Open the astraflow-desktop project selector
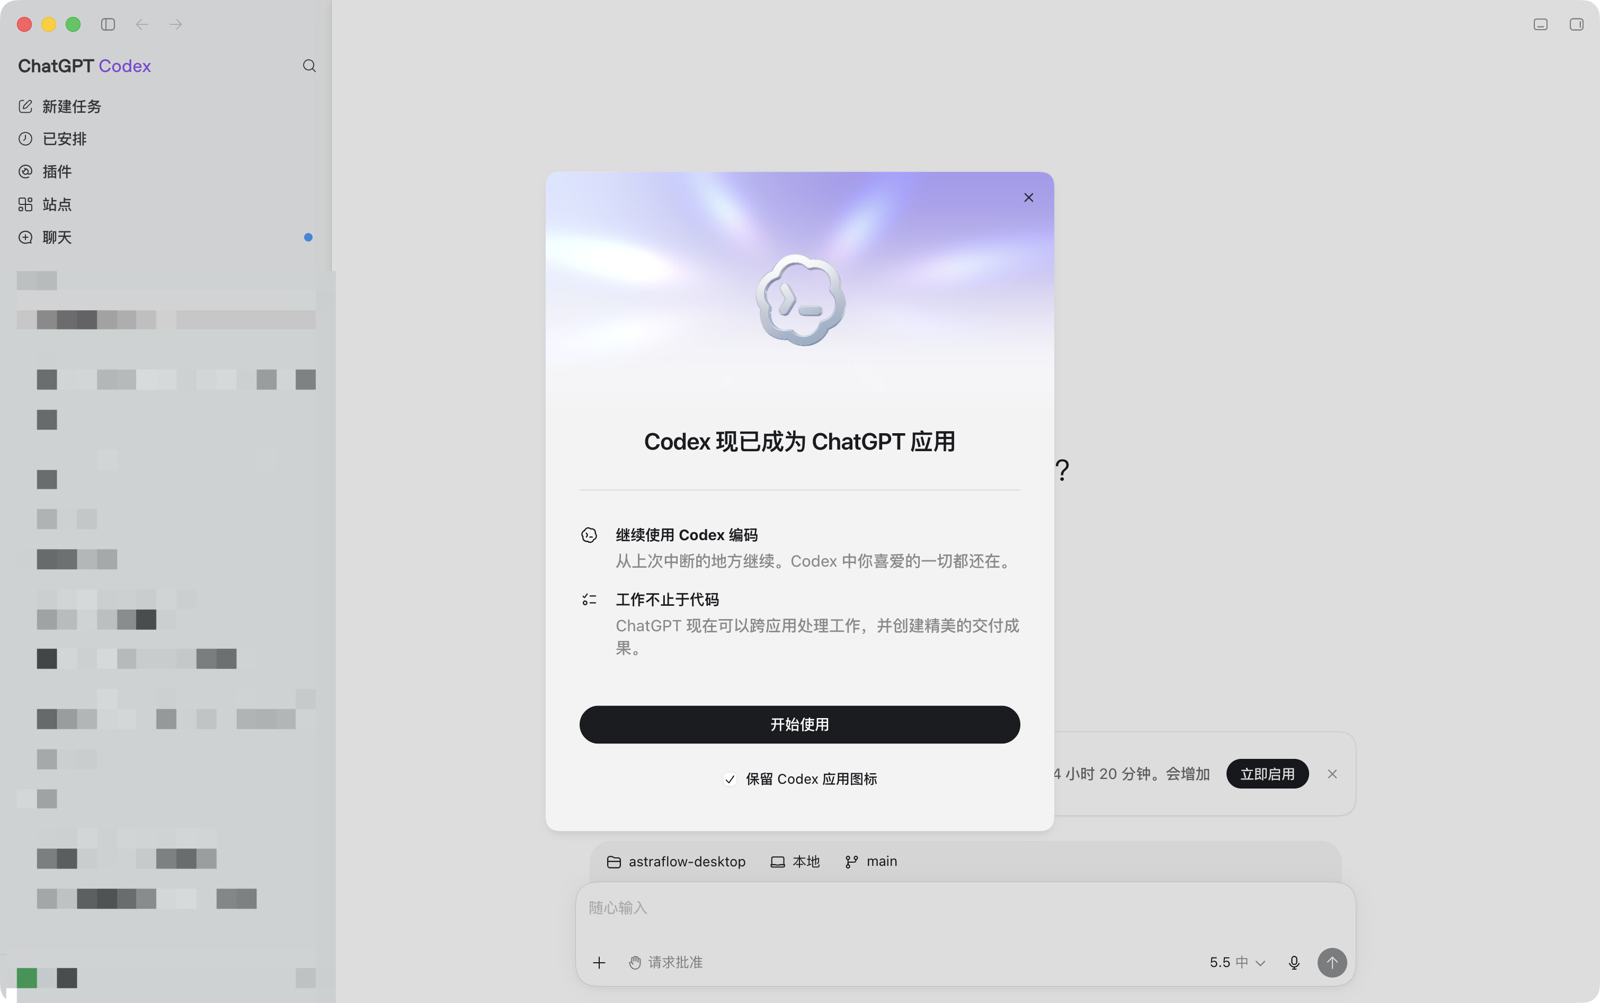This screenshot has height=1003, width=1600. 676,862
